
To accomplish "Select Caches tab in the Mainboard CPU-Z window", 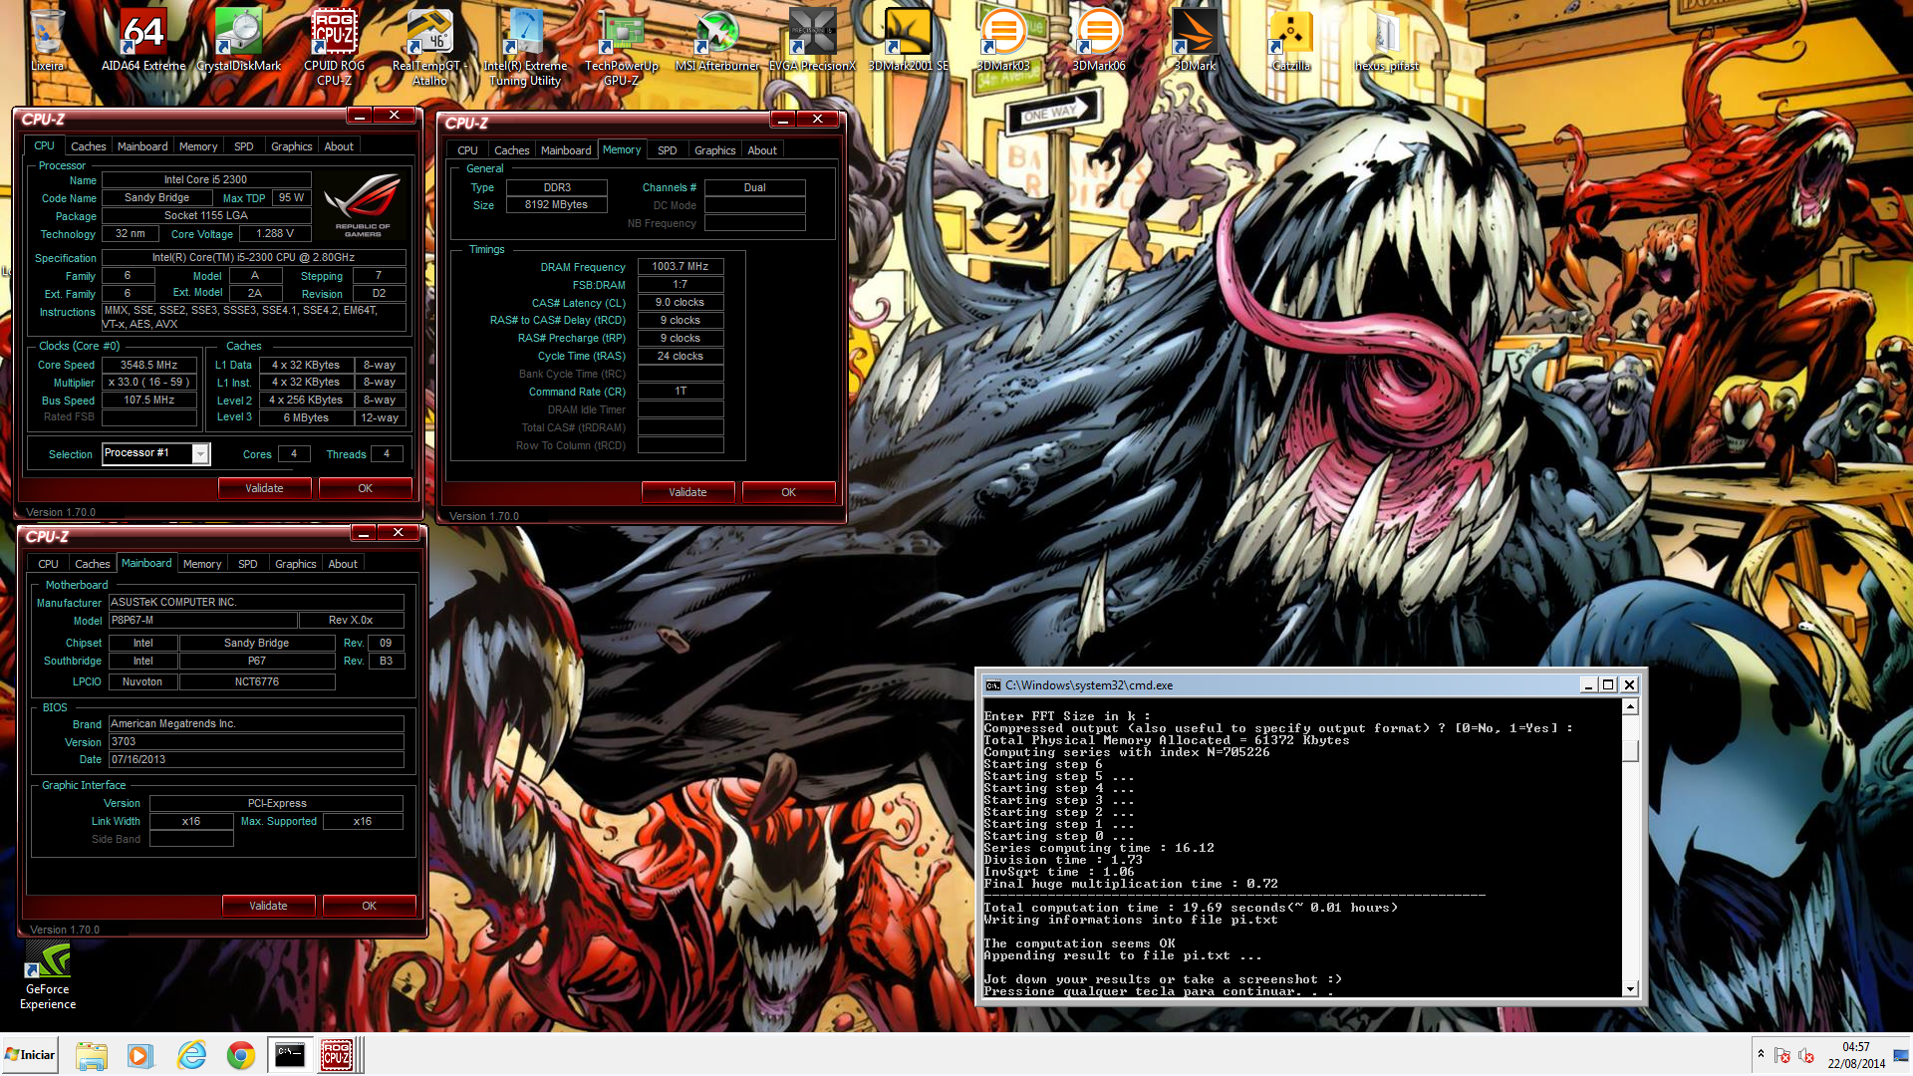I will click(92, 564).
